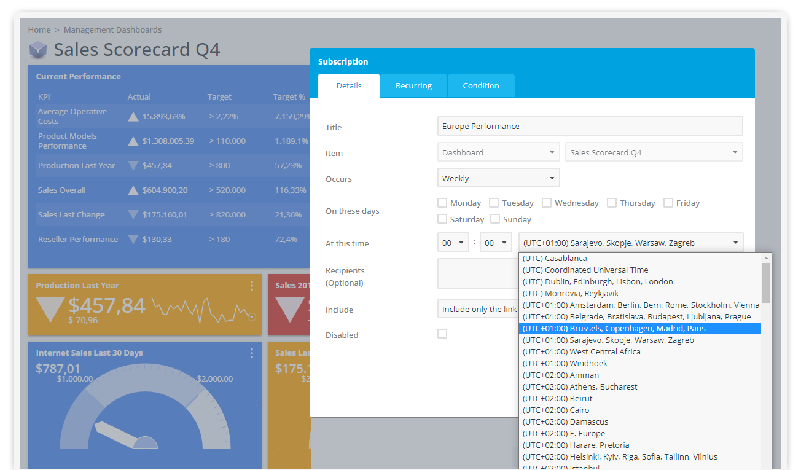Select Harare, Pretoria time zone
Screen dimensions: 801x470
point(640,445)
